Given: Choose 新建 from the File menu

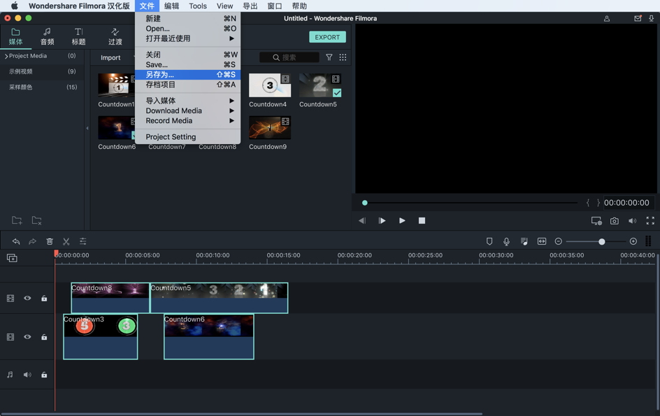Looking at the screenshot, I should (188, 18).
